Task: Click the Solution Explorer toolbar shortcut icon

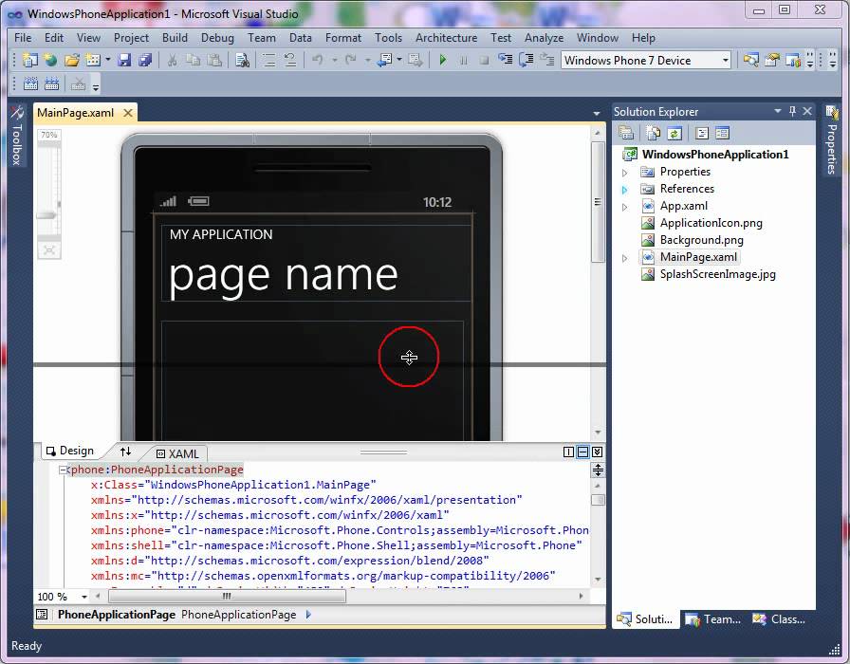Action: pyautogui.click(x=750, y=60)
